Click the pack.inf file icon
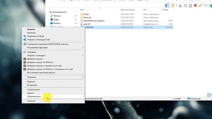212x119 pixels. [81, 24]
